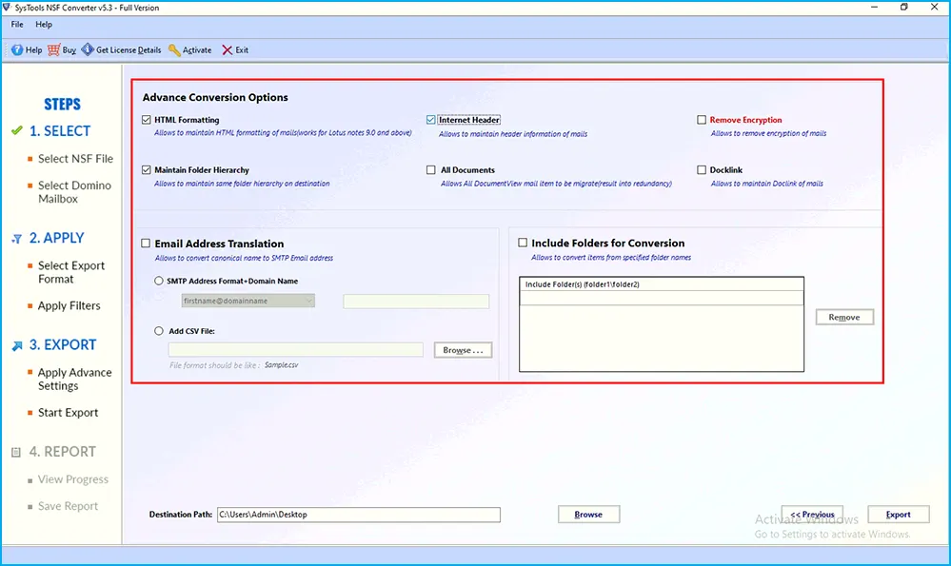Viewport: 951px width, 566px height.
Task: Click the Destination Path field
Action: click(x=359, y=515)
